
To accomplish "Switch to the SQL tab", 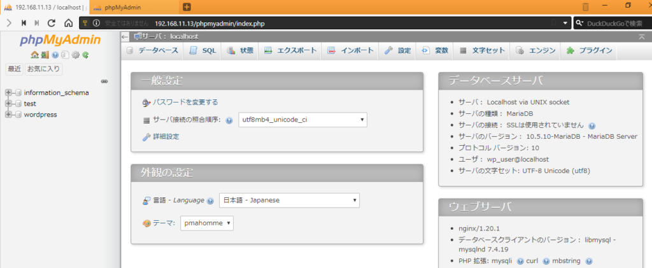I will coord(203,51).
